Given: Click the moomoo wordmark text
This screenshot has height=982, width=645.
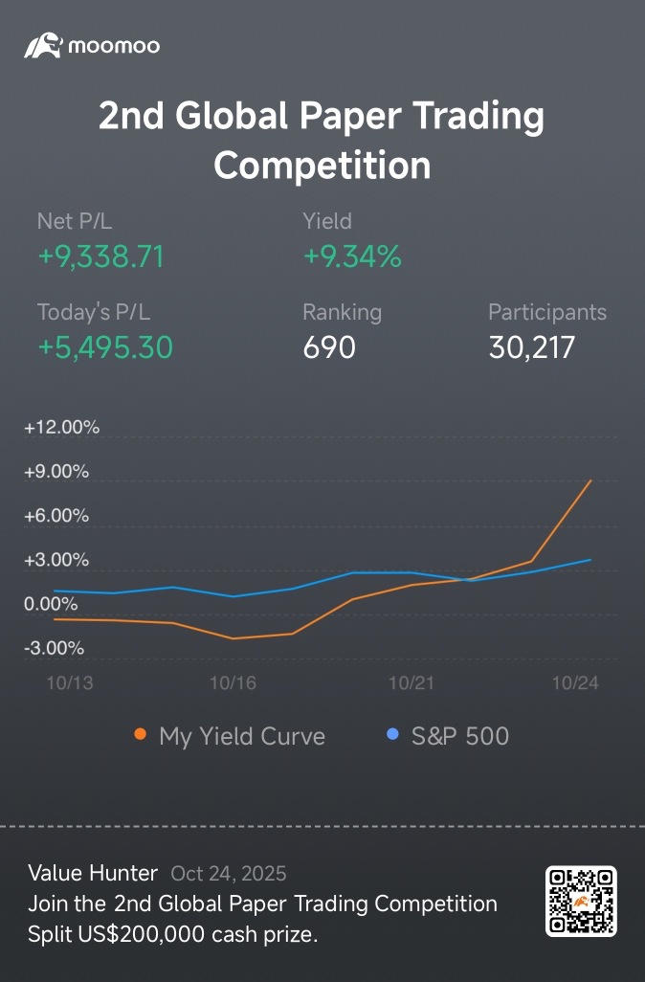Looking at the screenshot, I should pos(114,45).
